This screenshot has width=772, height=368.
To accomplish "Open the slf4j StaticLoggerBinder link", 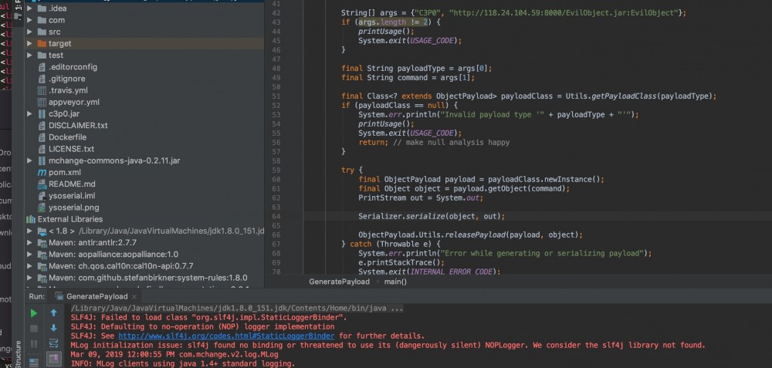I will 228,336.
